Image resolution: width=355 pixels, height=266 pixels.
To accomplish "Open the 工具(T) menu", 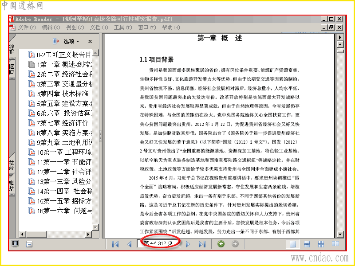I will point(123,27).
